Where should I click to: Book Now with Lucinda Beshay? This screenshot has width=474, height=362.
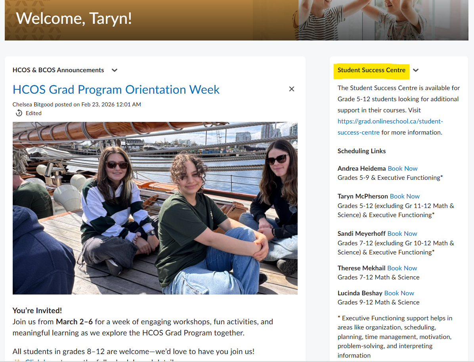(x=399, y=293)
